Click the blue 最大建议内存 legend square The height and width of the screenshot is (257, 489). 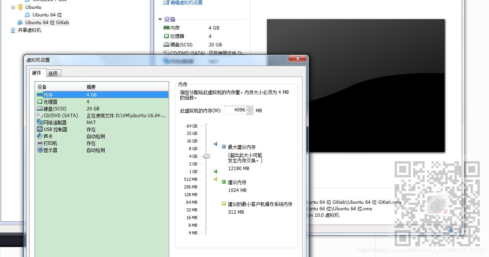224,147
